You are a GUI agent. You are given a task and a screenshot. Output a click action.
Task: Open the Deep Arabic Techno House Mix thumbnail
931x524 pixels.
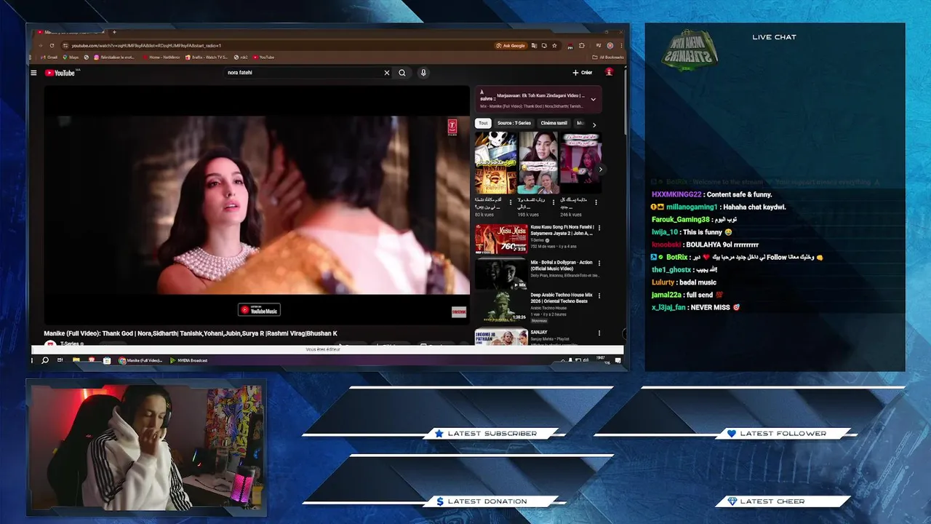[501, 307]
